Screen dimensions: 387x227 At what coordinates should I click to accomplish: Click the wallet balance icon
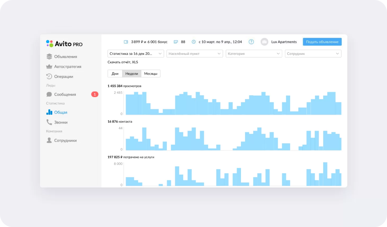click(126, 42)
